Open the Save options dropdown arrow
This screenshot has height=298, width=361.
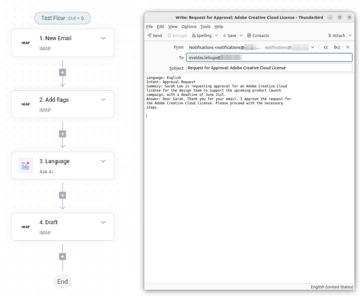point(241,35)
